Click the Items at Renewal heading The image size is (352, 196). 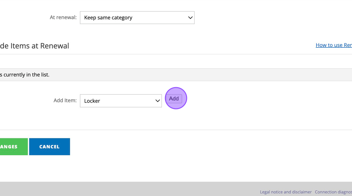[x=35, y=46]
